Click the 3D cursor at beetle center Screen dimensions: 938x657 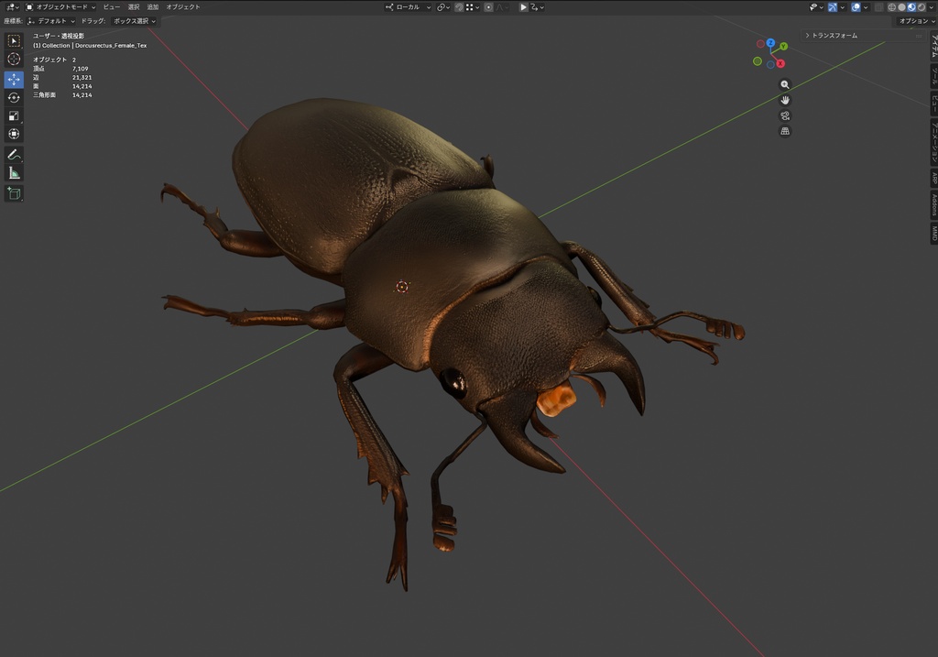402,287
